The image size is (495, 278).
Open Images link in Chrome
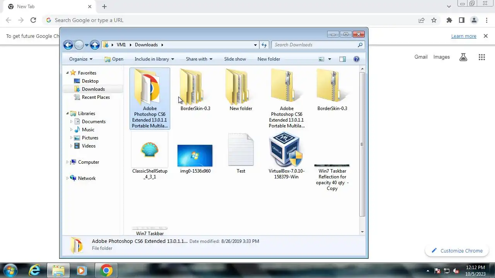click(441, 57)
